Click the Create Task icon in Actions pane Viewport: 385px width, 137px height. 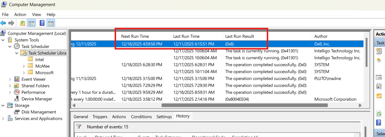click(x=379, y=60)
